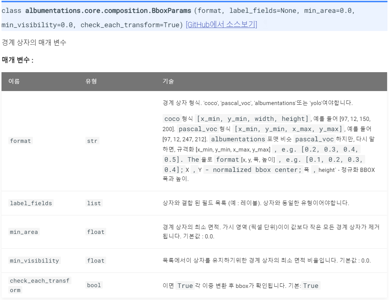Click the class name albumentations.core.composition.BboxParams

(108, 11)
